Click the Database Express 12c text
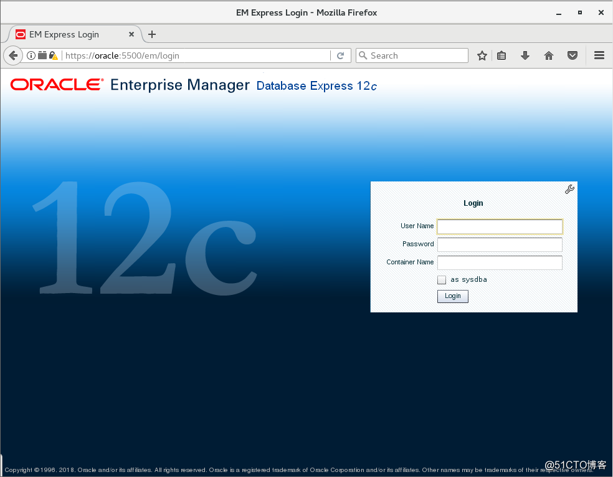 point(316,85)
